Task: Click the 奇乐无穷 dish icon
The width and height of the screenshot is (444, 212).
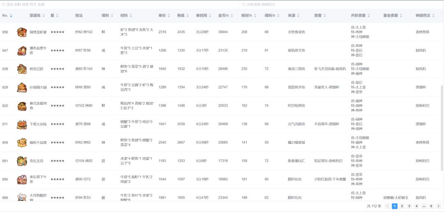Action: 22,161
